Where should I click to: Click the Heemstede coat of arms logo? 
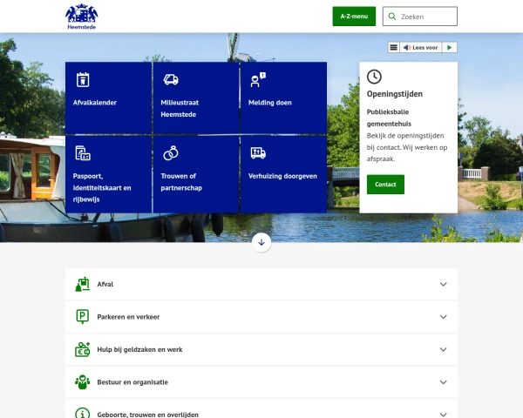[x=82, y=17]
